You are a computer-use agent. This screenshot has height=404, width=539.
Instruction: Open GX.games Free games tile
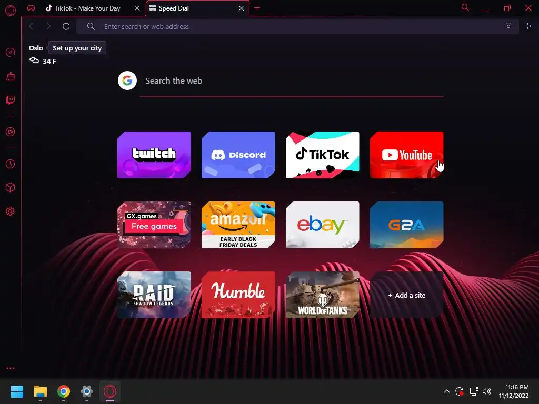pyautogui.click(x=154, y=225)
